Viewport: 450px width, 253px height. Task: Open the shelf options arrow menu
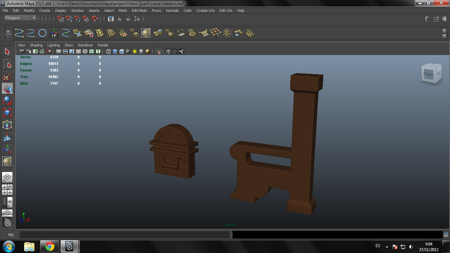[x=8, y=37]
